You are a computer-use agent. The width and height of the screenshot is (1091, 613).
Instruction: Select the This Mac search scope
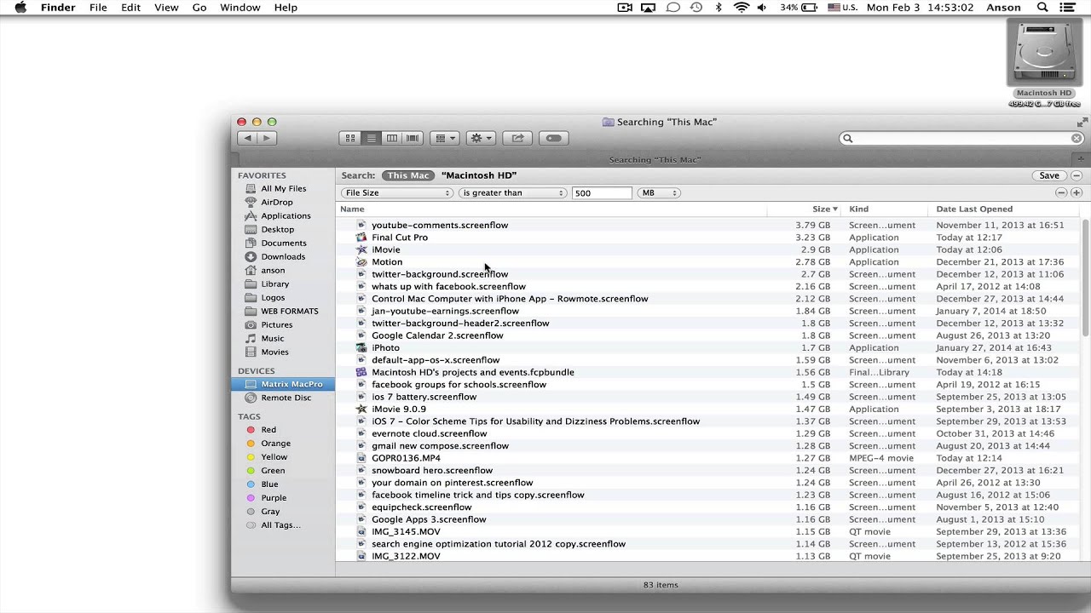[x=407, y=175]
